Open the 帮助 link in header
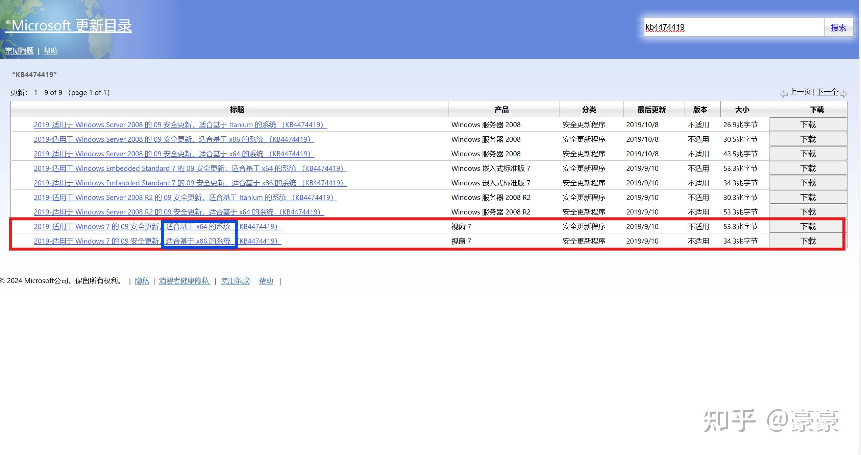 [x=50, y=51]
